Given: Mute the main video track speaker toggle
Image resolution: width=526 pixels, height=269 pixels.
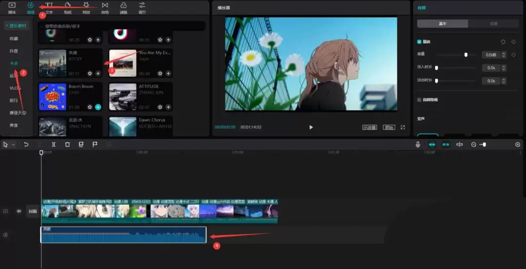Looking at the screenshot, I should 19,211.
